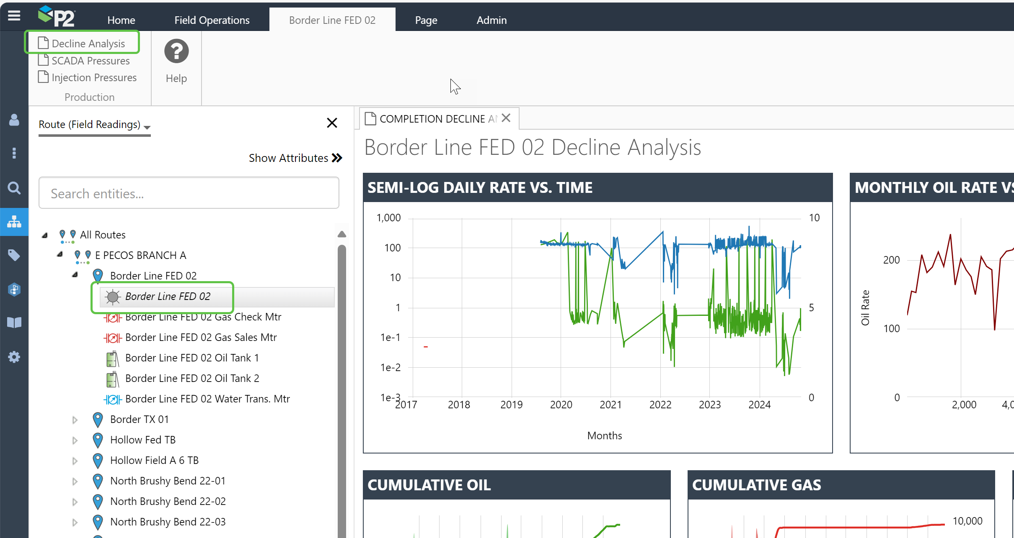The height and width of the screenshot is (538, 1014).
Task: Select the hierarchy tree sidebar icon
Action: pyautogui.click(x=14, y=222)
